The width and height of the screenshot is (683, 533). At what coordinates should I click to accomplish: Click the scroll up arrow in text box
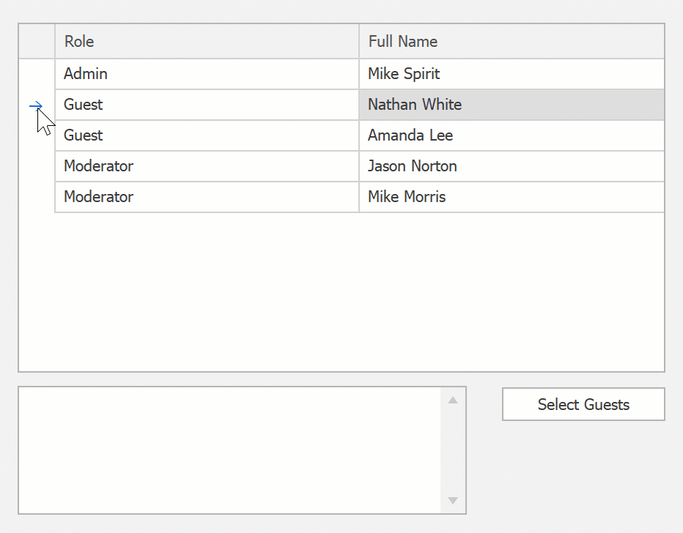pyautogui.click(x=452, y=400)
